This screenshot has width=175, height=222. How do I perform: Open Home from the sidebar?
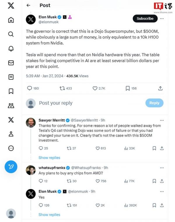pos(11,20)
